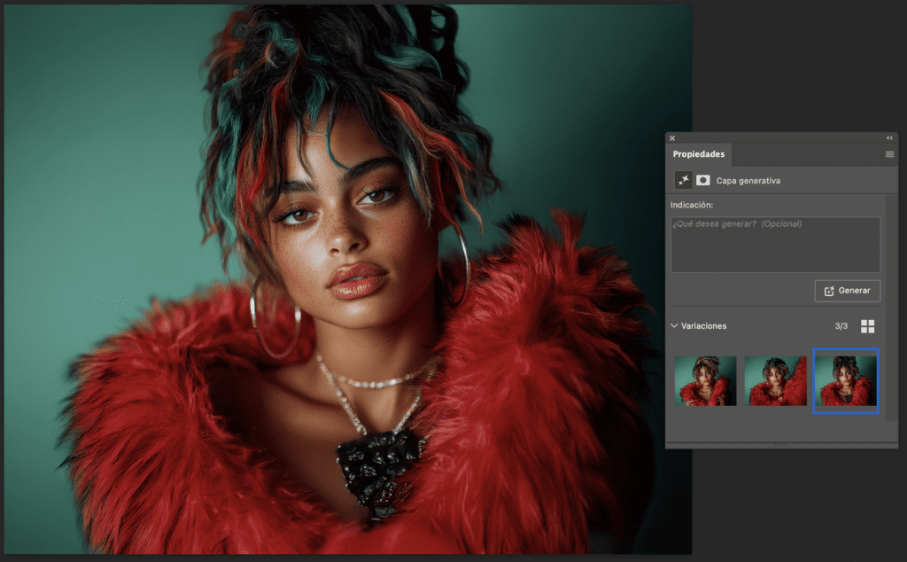Close the Propiedades panel

[672, 138]
